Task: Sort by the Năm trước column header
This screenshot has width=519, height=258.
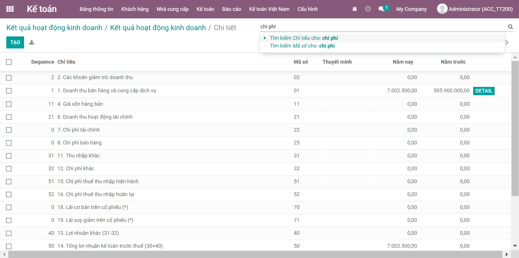Action: [x=453, y=62]
